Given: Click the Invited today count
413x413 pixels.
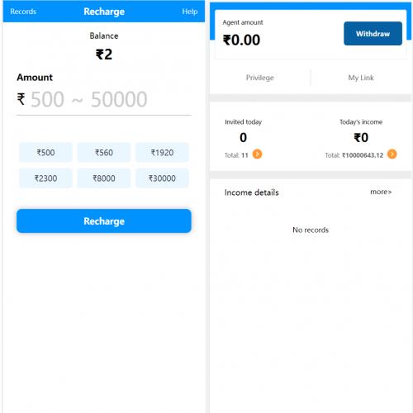Looking at the screenshot, I should [243, 137].
